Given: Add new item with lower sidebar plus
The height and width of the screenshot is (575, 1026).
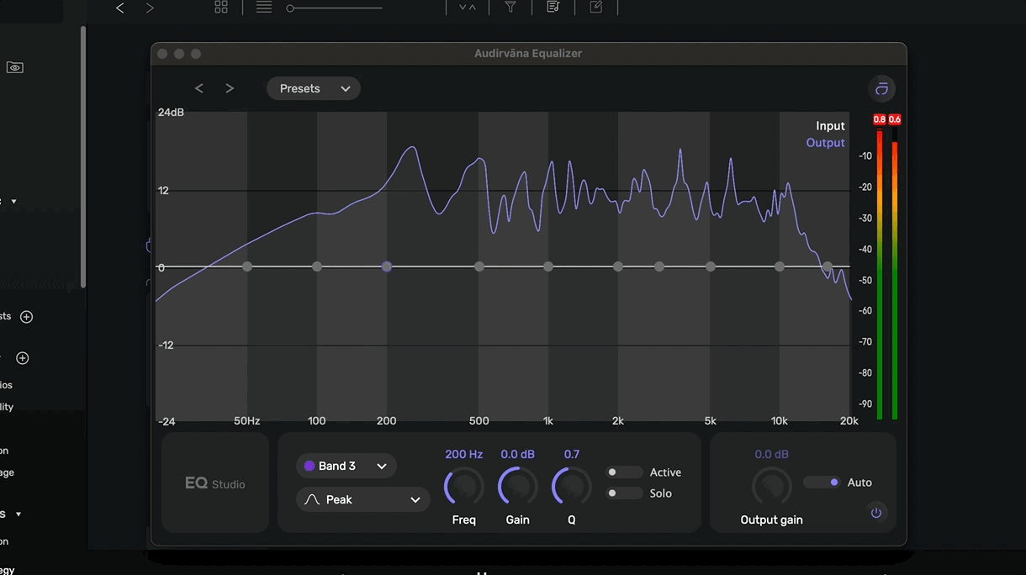Looking at the screenshot, I should coord(23,358).
